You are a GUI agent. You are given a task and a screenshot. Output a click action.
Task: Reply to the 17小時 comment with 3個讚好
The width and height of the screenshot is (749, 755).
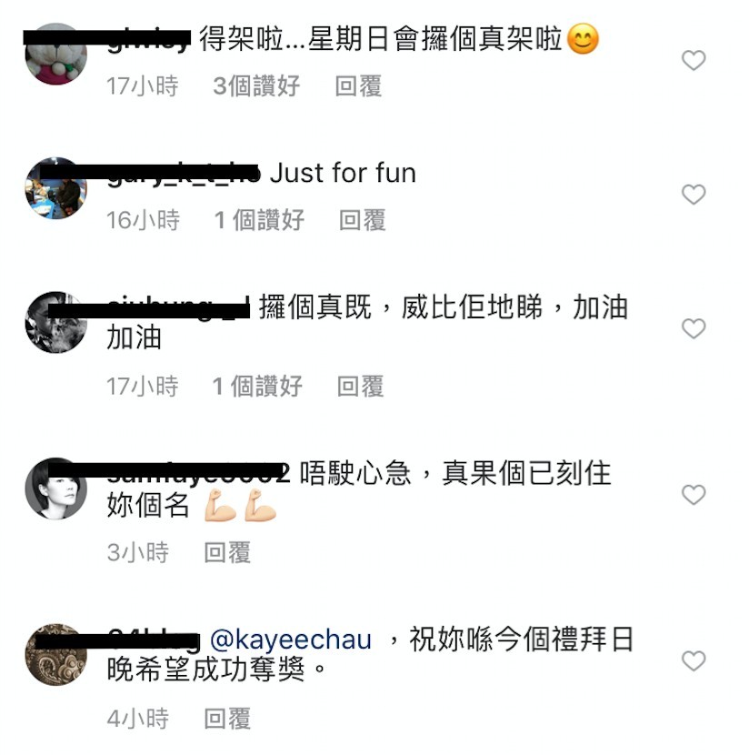tap(358, 86)
